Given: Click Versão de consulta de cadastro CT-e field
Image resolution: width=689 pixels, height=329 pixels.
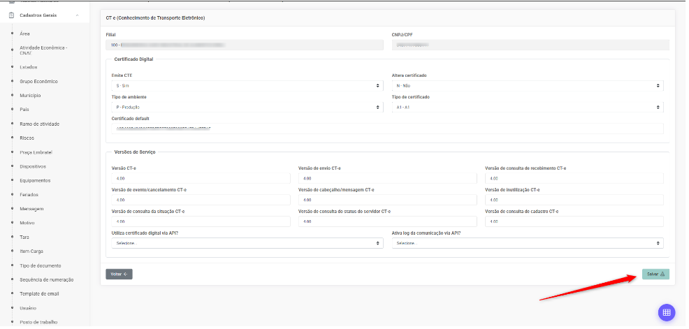Looking at the screenshot, I should click(x=574, y=222).
